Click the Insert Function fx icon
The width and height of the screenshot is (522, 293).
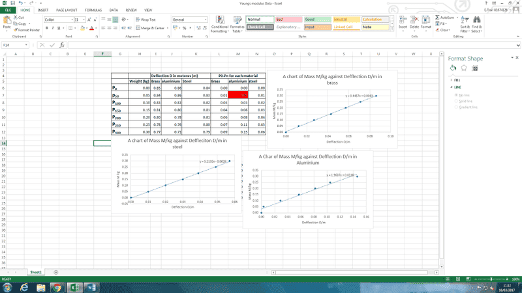pyautogui.click(x=62, y=45)
